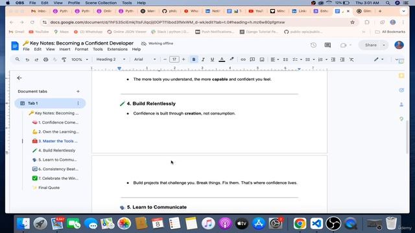This screenshot has width=415, height=233.
Task: Increase the font size
Action: coord(184,60)
